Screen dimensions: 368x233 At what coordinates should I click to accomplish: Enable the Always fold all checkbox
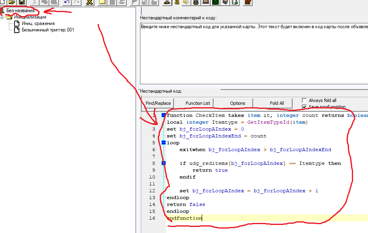(305, 100)
